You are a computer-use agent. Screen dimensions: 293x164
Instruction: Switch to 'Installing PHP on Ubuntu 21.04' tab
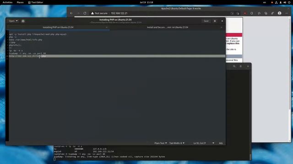[58, 27]
